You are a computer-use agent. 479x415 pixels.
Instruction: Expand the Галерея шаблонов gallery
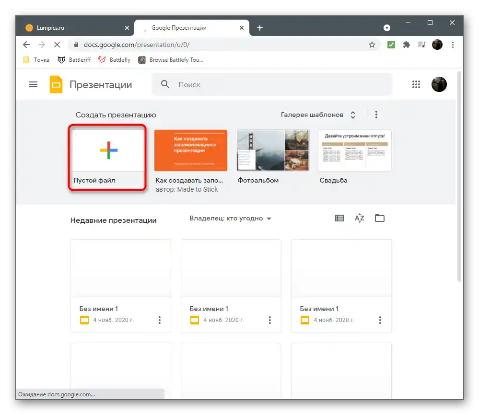point(318,115)
